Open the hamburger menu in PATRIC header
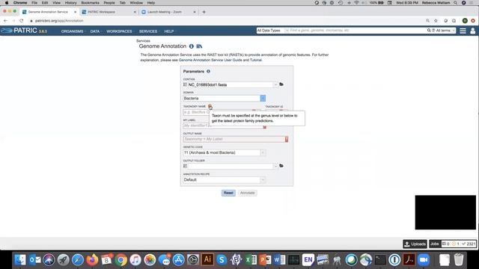Image resolution: width=479 pixels, height=269 pixels. [x=463, y=31]
